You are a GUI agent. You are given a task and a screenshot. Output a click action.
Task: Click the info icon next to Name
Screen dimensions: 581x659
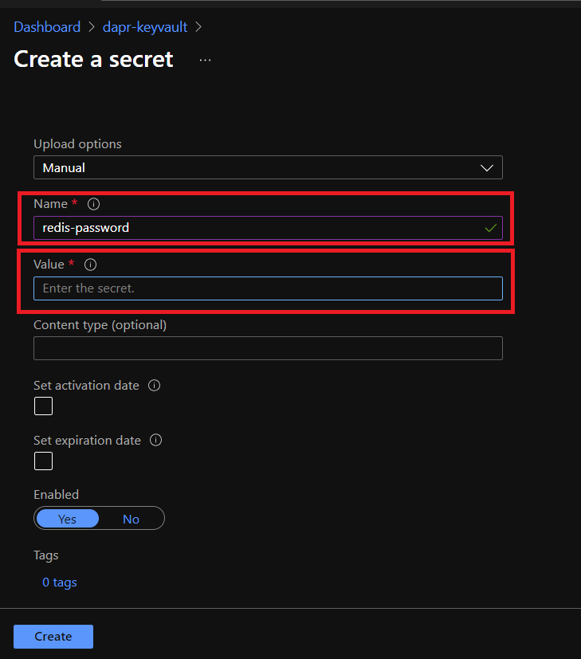pos(93,204)
